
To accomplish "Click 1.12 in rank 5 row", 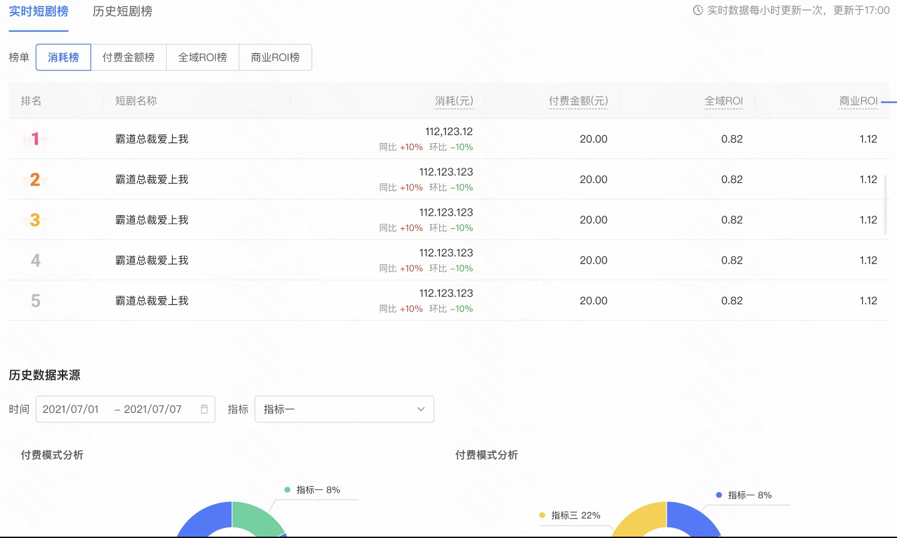I will pyautogui.click(x=868, y=301).
